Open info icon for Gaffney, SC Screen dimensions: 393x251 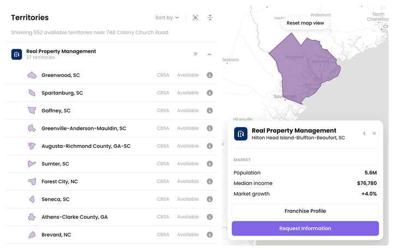[210, 110]
